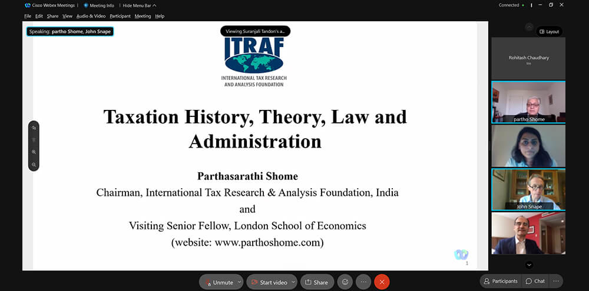Click the Speaking indicator label
Viewport: 589px width, 291px height.
click(x=70, y=32)
